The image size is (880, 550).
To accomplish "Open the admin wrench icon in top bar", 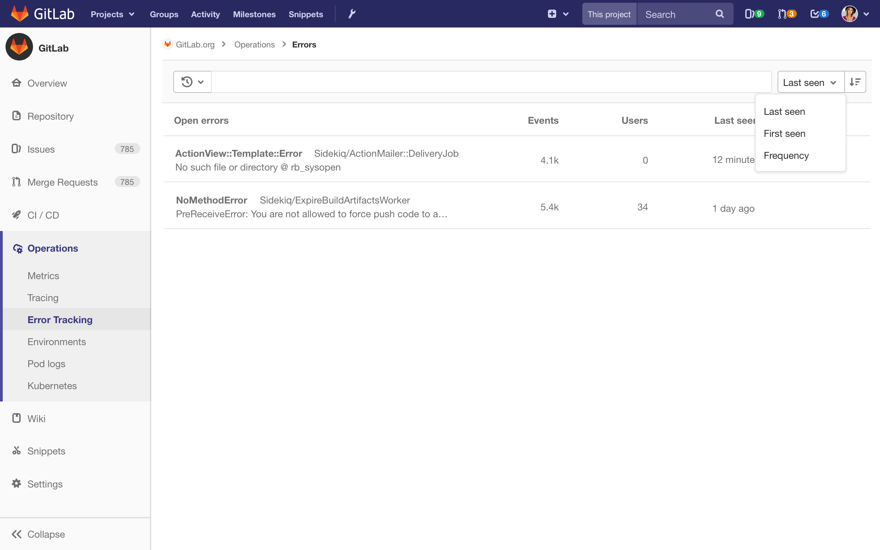I will click(351, 14).
